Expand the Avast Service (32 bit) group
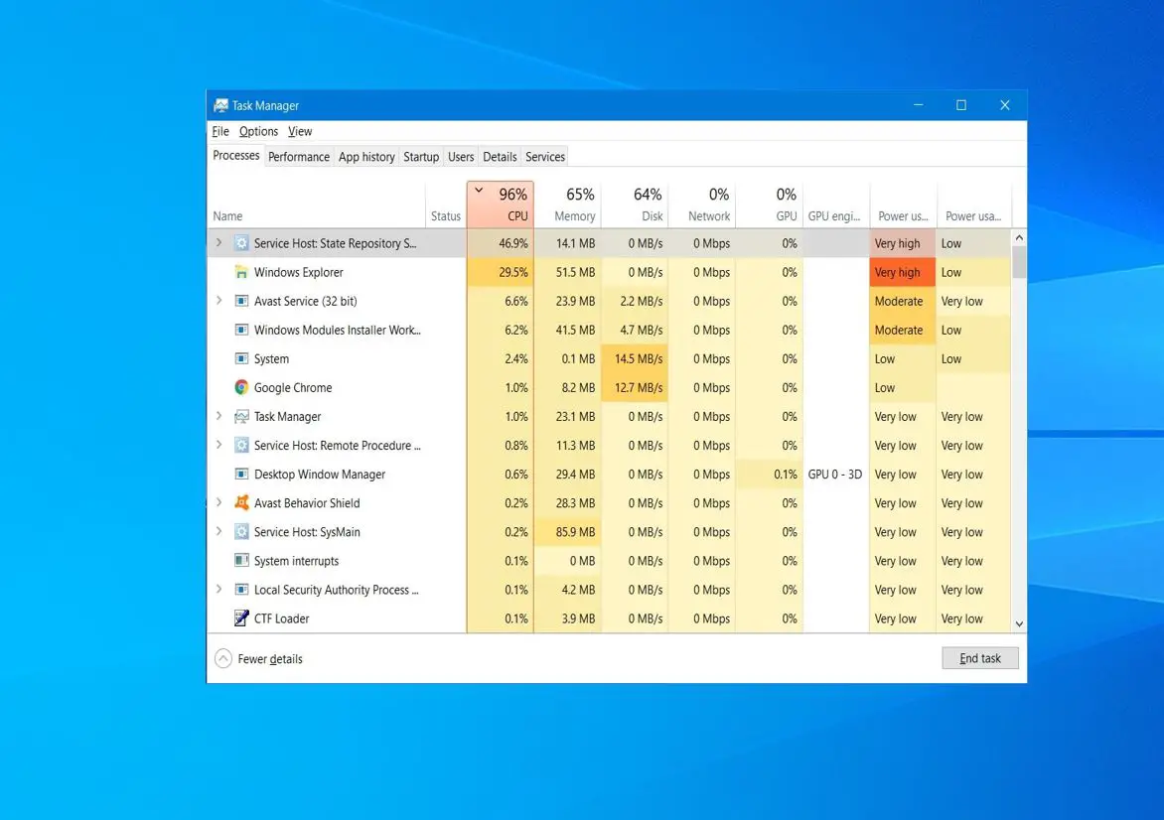 [218, 301]
